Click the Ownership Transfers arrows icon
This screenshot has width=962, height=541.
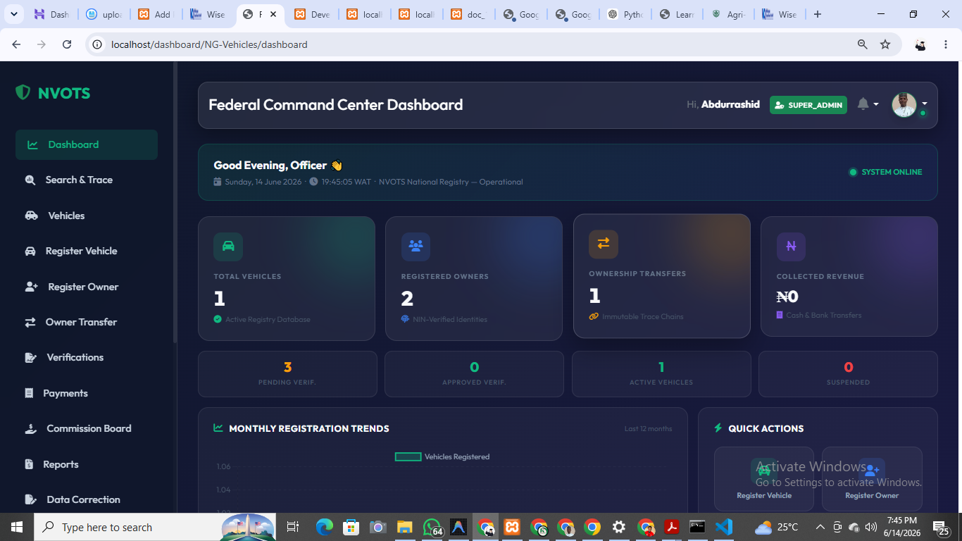[604, 244]
